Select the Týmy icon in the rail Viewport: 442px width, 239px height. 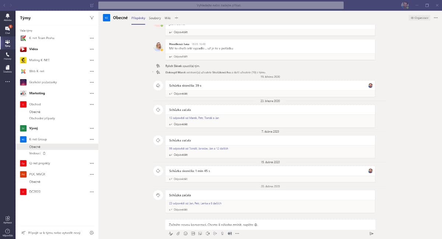(x=7, y=43)
